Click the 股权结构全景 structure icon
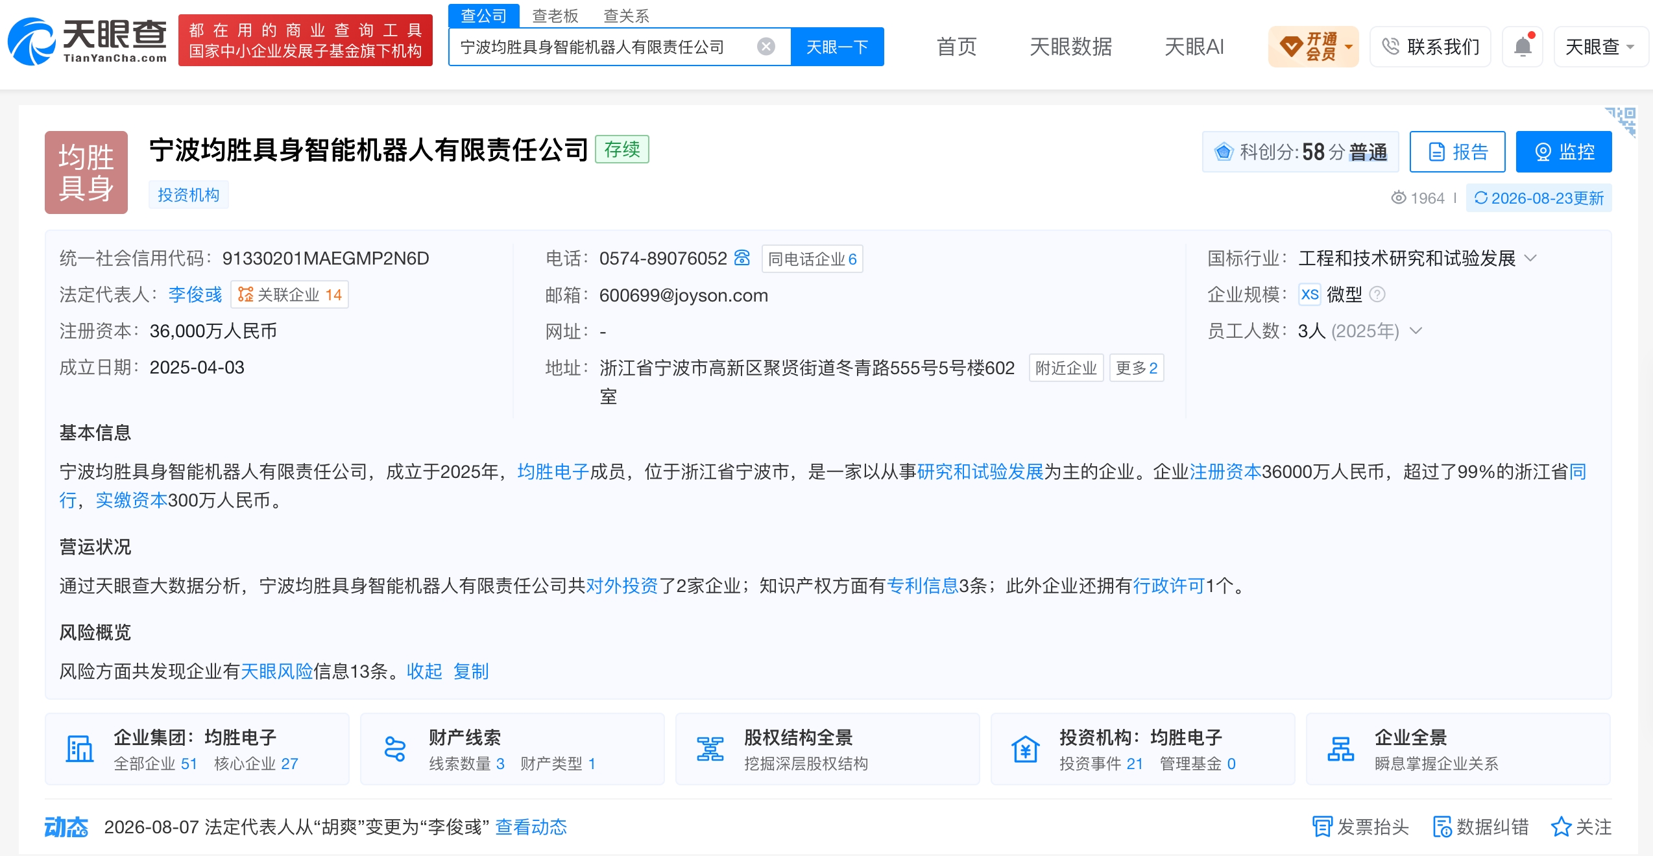The width and height of the screenshot is (1653, 856). [710, 749]
